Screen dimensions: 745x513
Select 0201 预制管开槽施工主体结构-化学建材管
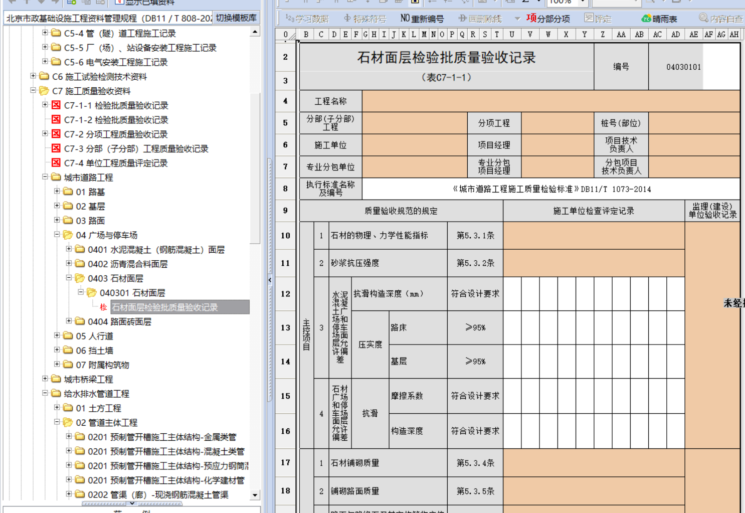166,480
